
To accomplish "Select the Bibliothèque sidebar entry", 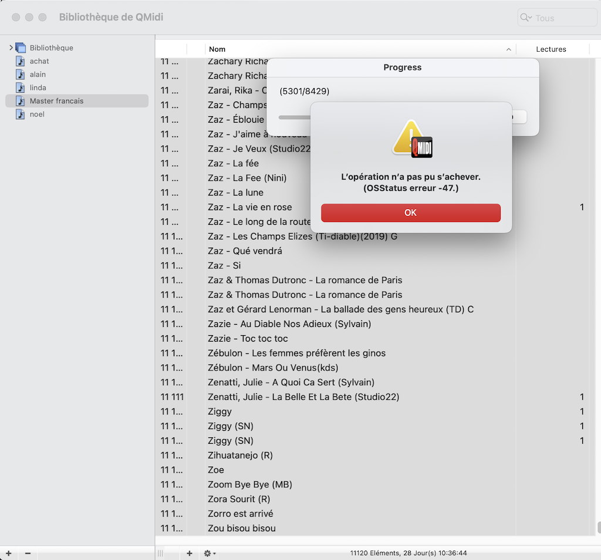I will point(52,48).
